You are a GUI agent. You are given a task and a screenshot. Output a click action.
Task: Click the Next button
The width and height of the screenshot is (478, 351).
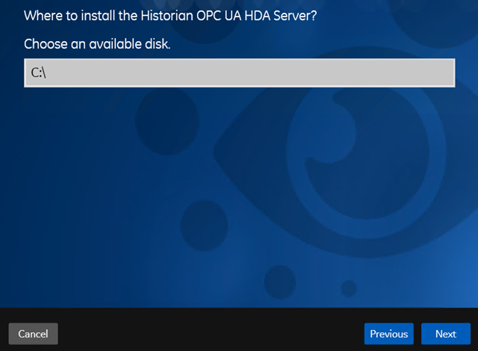(x=446, y=334)
